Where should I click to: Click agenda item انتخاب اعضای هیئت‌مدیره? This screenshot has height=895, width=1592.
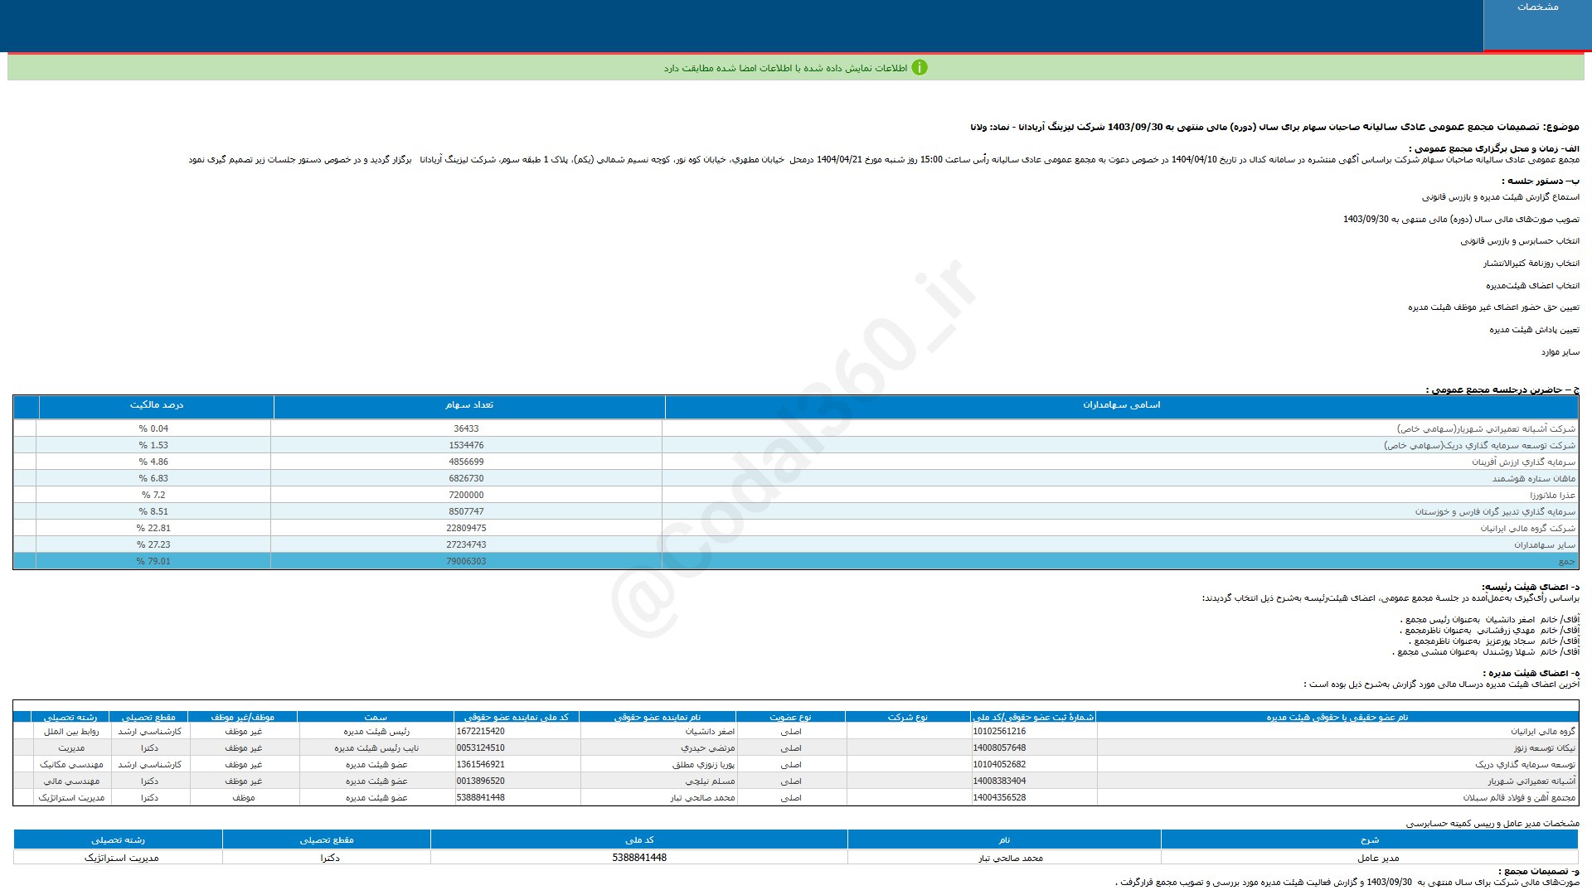coord(1532,285)
